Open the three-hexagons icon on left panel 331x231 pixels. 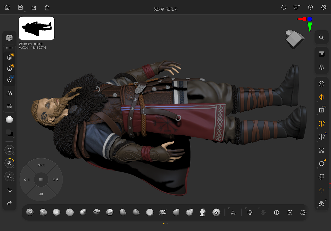coord(10,93)
